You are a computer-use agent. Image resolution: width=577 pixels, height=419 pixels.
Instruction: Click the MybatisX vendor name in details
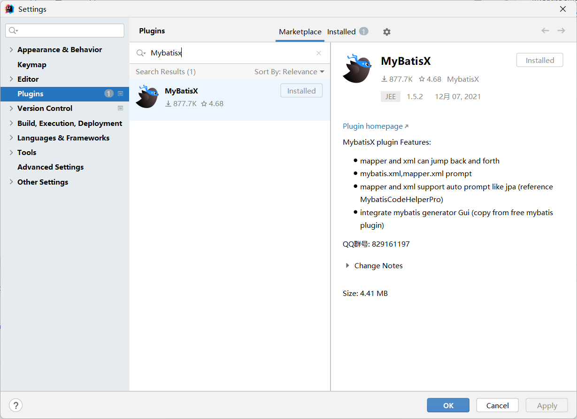[463, 79]
